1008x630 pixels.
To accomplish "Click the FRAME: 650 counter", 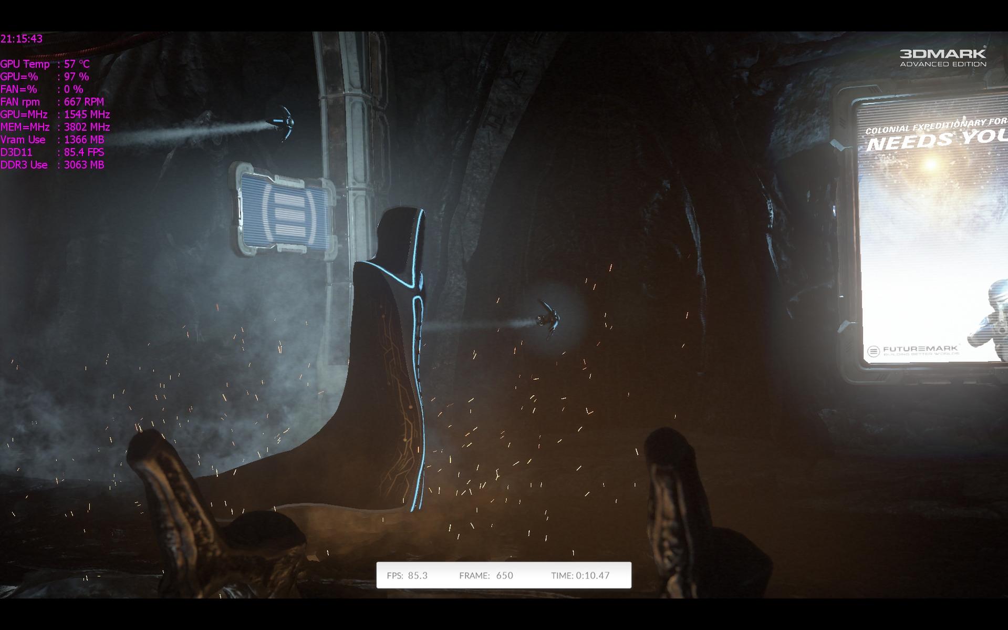I will [486, 575].
